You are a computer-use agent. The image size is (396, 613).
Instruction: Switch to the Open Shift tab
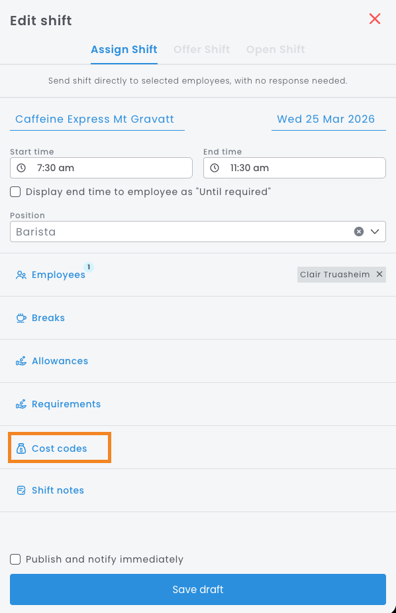click(275, 50)
